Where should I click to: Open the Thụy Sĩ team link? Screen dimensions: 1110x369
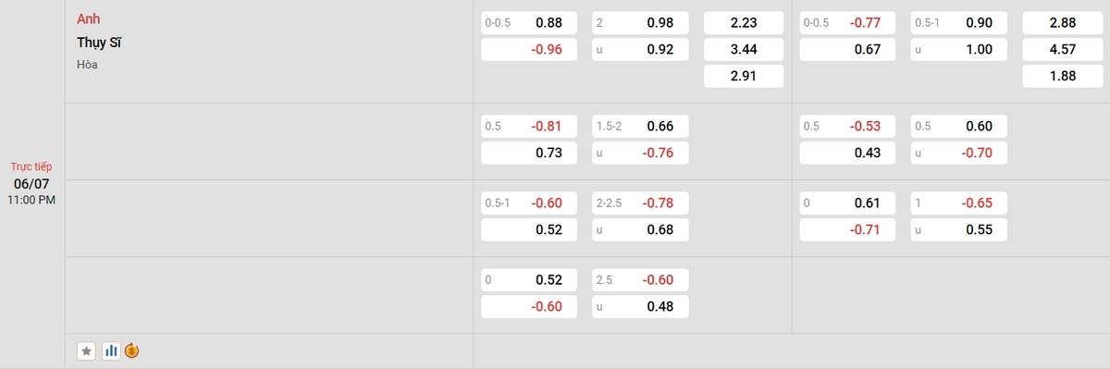pos(100,42)
